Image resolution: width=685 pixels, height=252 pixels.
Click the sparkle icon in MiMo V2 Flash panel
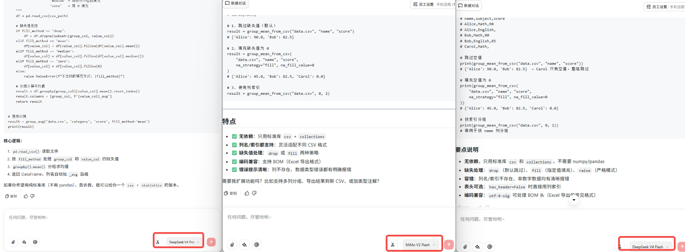point(244,245)
